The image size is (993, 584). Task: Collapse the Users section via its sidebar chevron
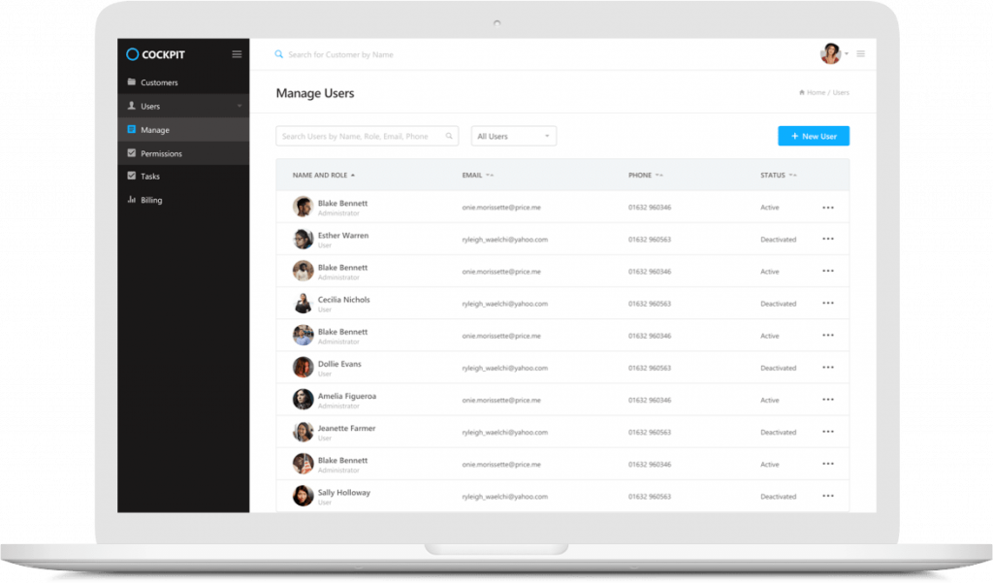[x=240, y=106]
